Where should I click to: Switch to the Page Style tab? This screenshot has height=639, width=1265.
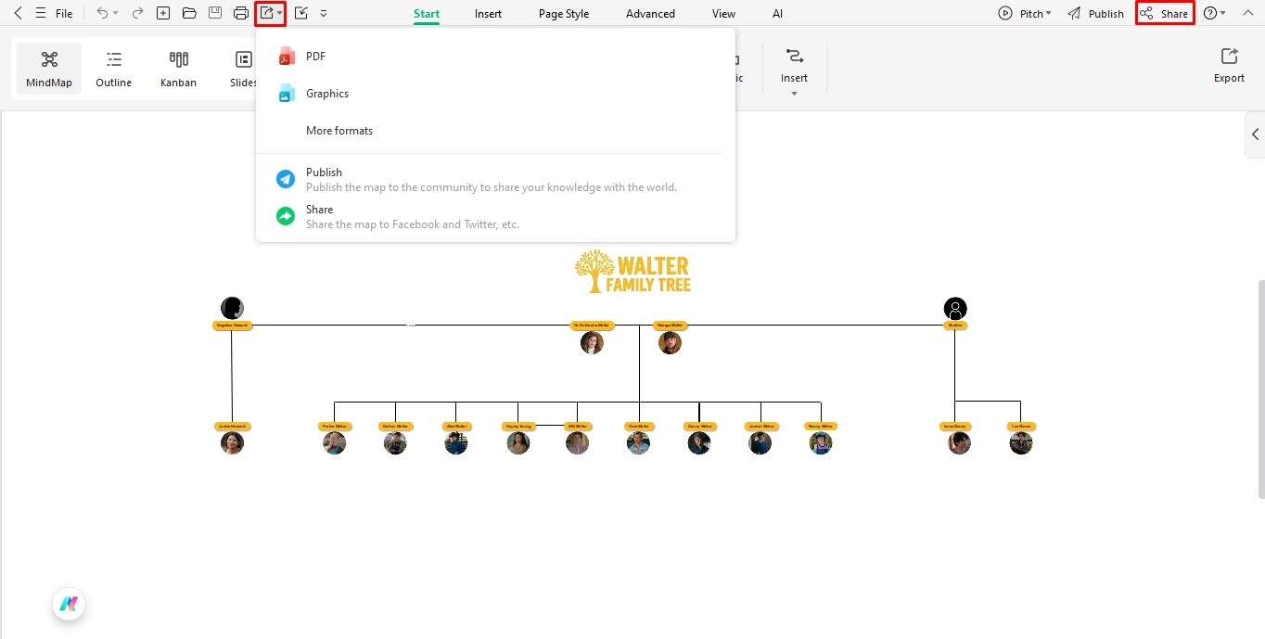coord(563,13)
